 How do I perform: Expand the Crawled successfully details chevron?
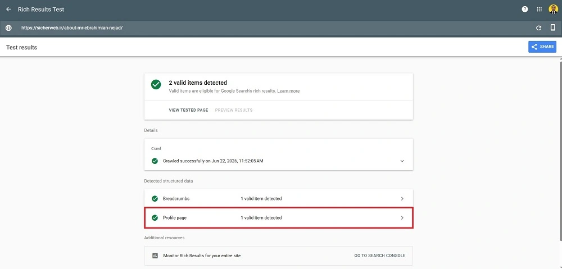pyautogui.click(x=402, y=161)
